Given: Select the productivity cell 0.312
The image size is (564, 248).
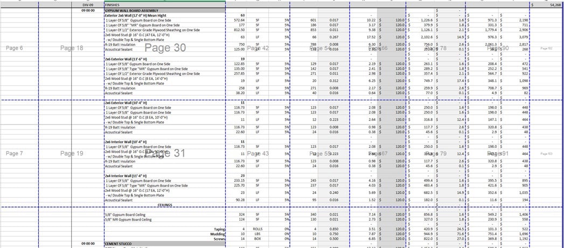Looking at the screenshot, I should (x=333, y=81).
